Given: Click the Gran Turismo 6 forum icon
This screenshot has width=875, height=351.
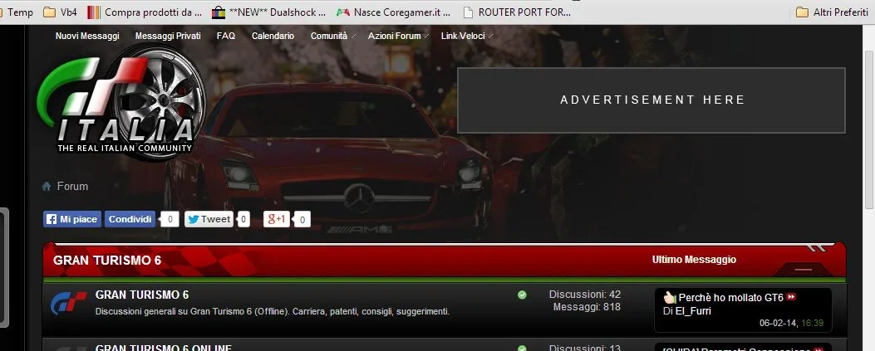Looking at the screenshot, I should point(68,303).
